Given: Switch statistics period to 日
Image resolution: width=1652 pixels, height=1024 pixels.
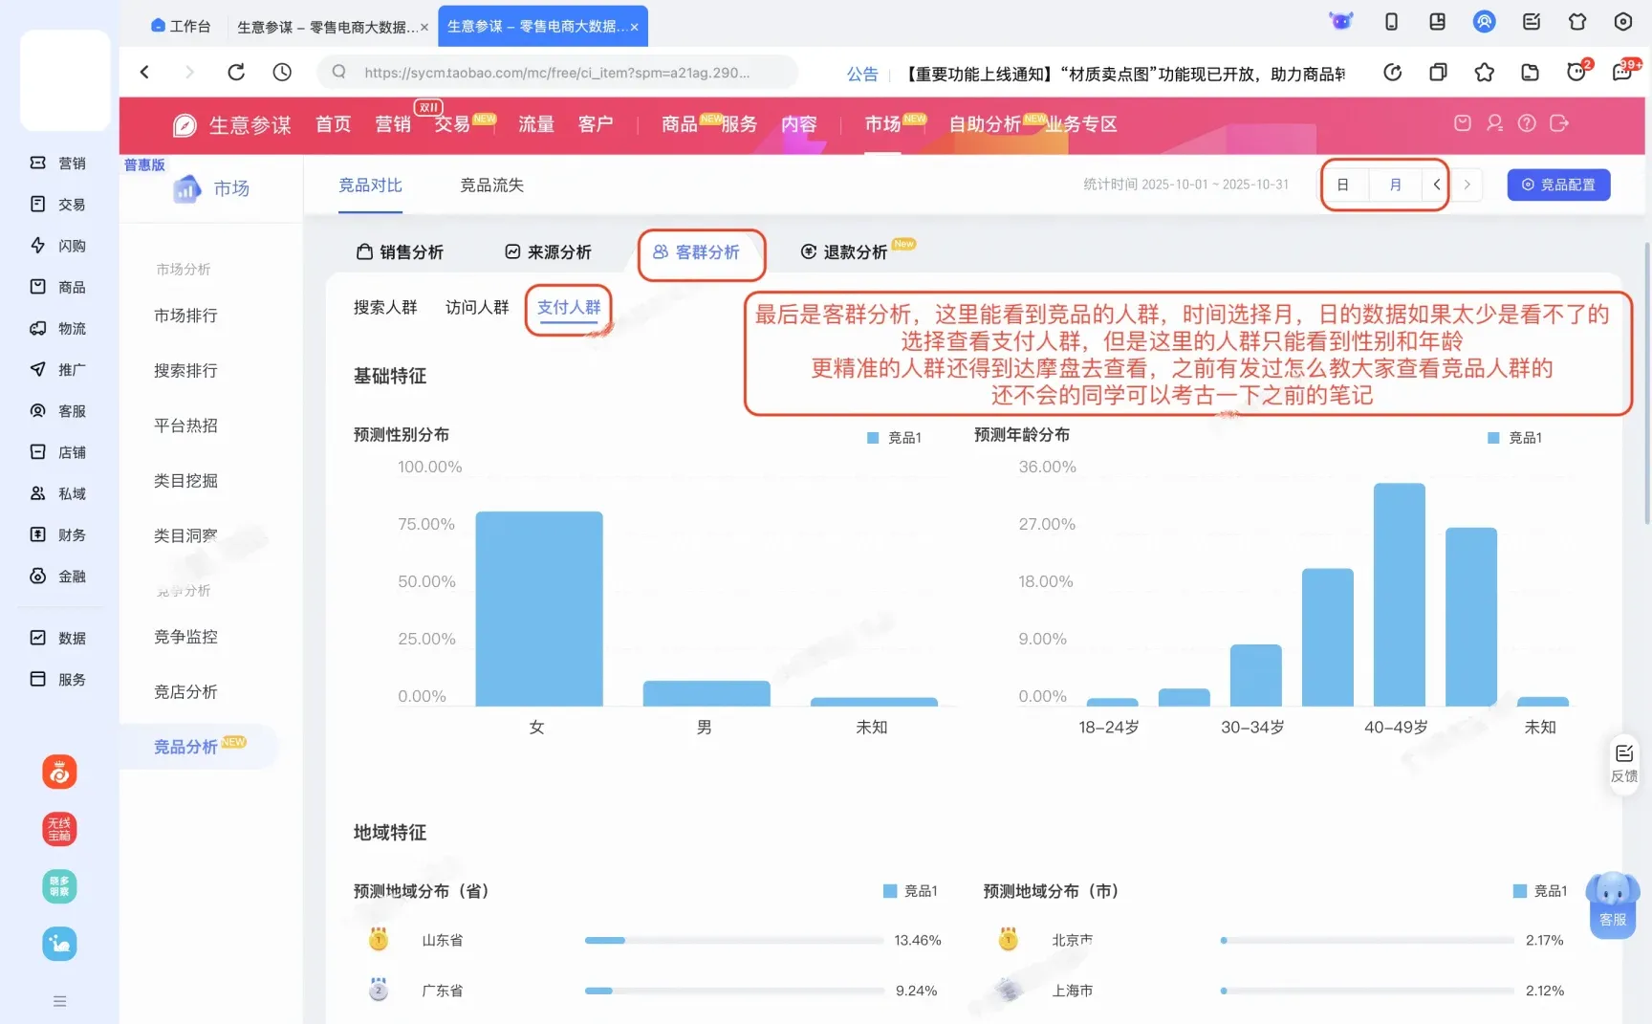Looking at the screenshot, I should point(1343,185).
